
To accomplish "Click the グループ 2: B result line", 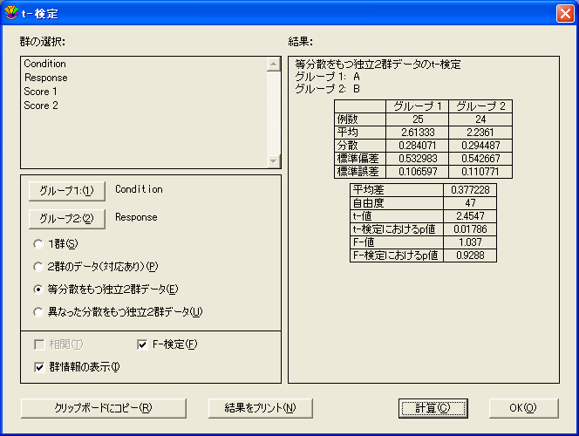I will click(x=327, y=89).
